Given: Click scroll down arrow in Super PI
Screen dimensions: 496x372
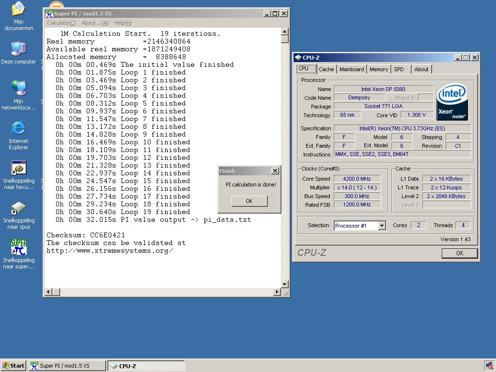Looking at the screenshot, I should click(285, 284).
